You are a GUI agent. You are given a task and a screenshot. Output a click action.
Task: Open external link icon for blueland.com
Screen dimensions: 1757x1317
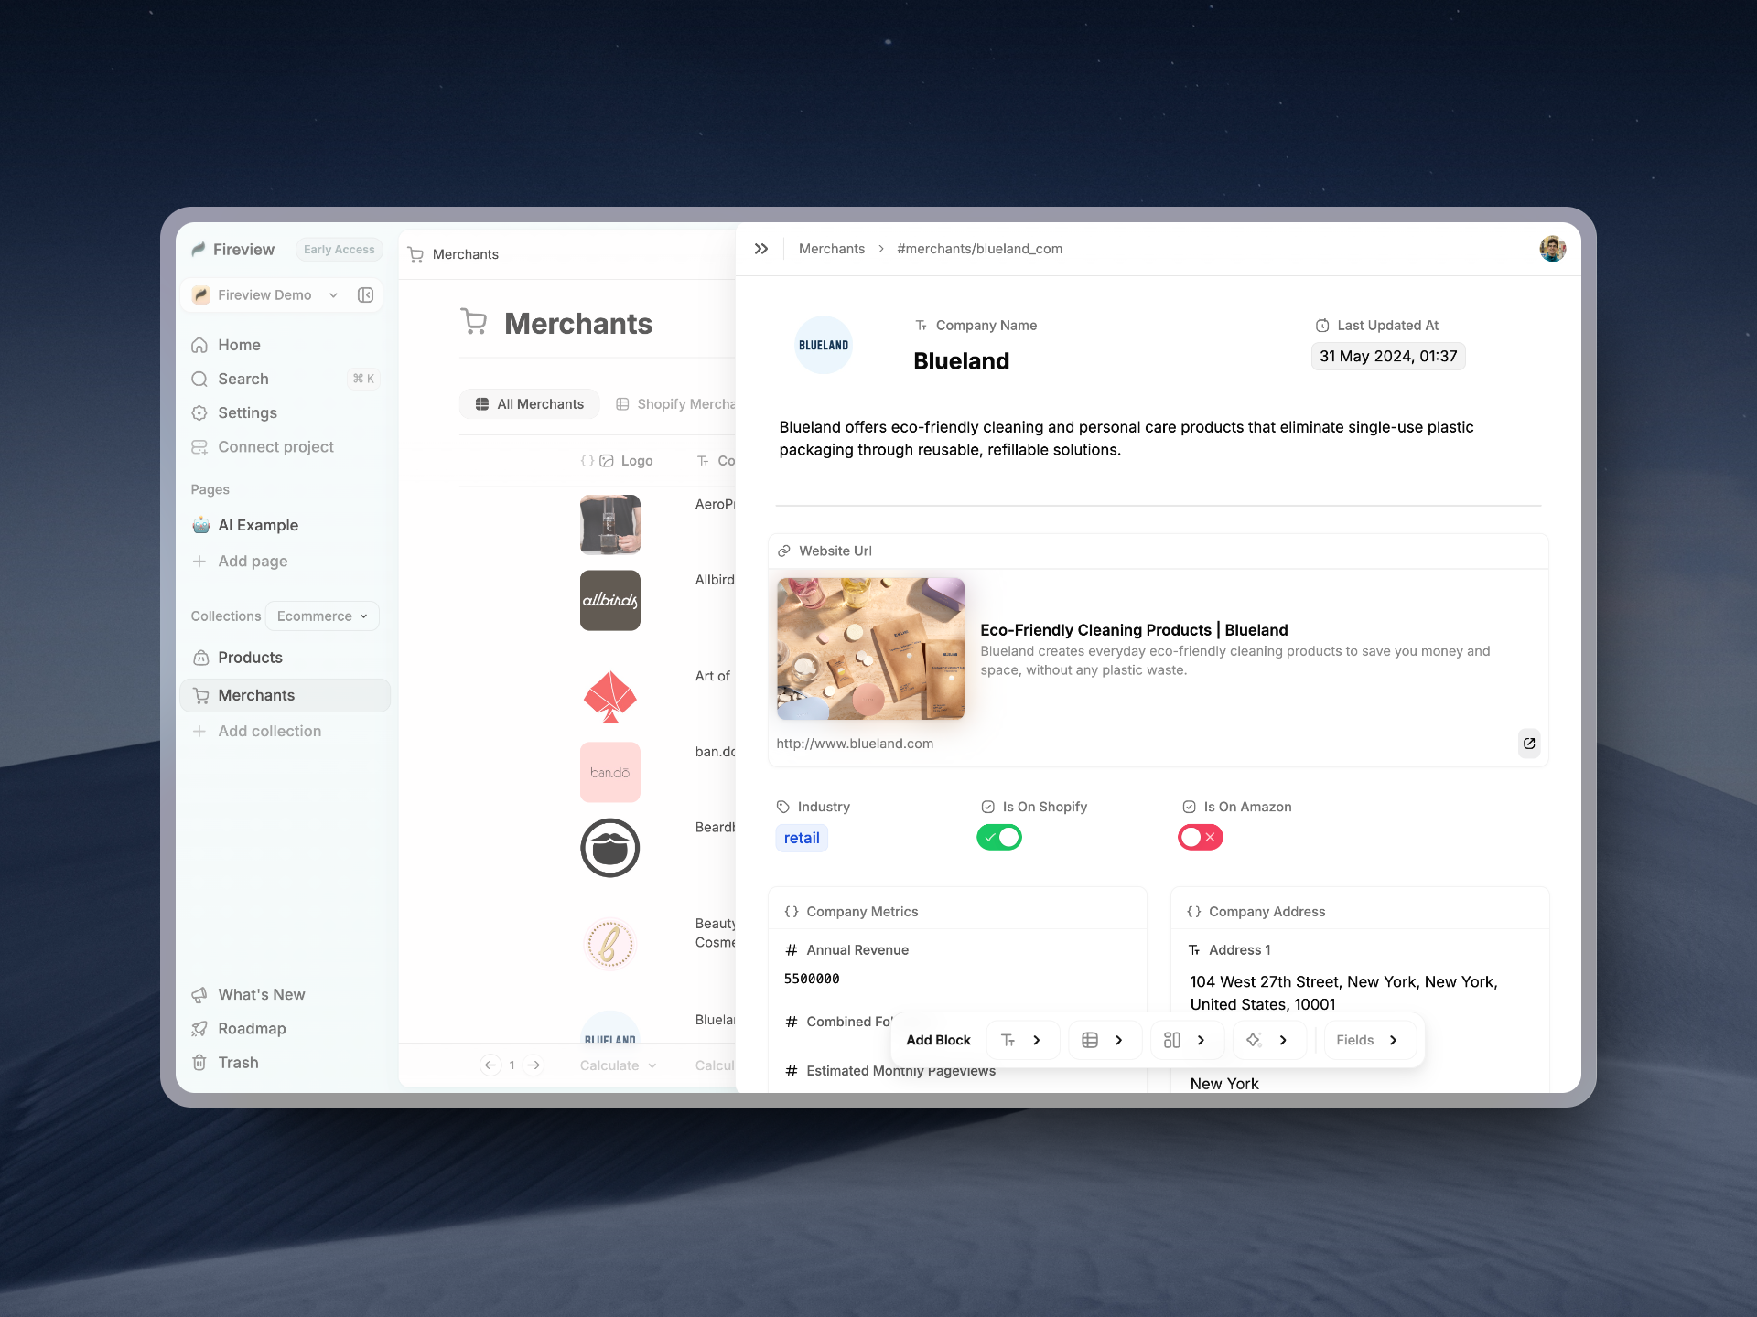(x=1528, y=744)
